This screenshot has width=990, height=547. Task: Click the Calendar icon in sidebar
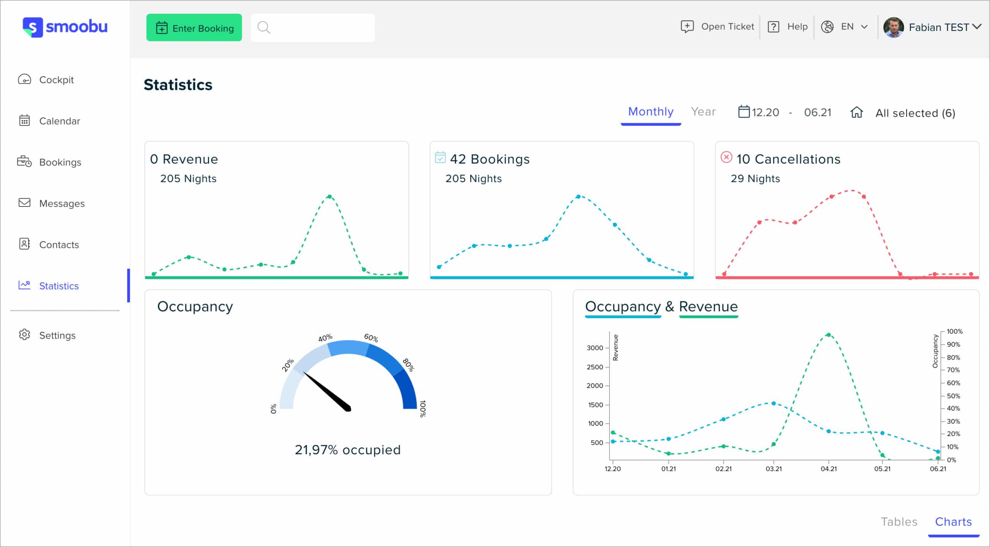(25, 121)
